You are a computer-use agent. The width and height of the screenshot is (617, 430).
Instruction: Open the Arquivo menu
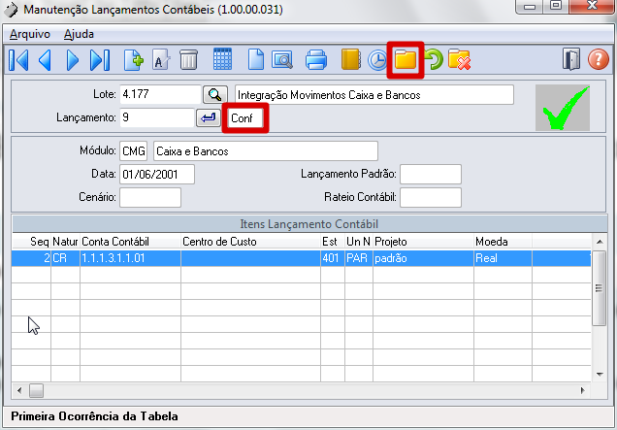pos(30,34)
